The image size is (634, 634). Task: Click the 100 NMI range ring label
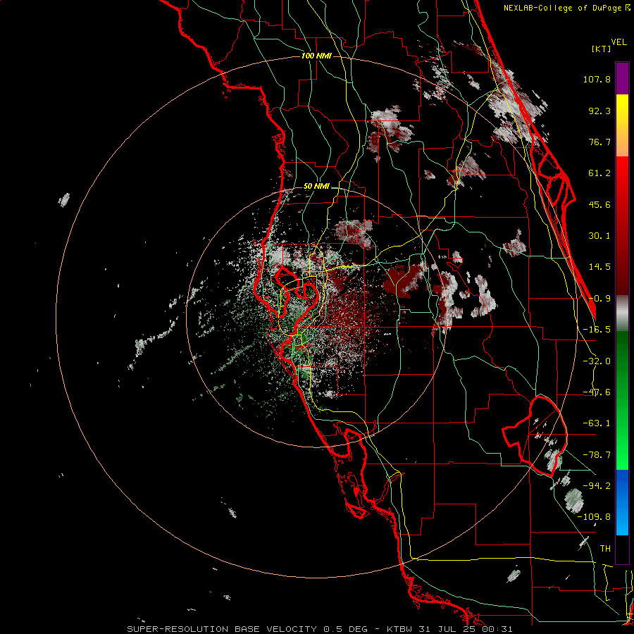[x=316, y=56]
